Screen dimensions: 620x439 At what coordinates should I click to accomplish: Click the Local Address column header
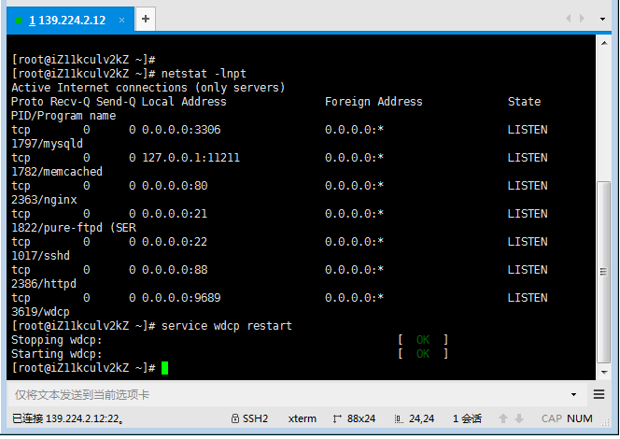[184, 102]
